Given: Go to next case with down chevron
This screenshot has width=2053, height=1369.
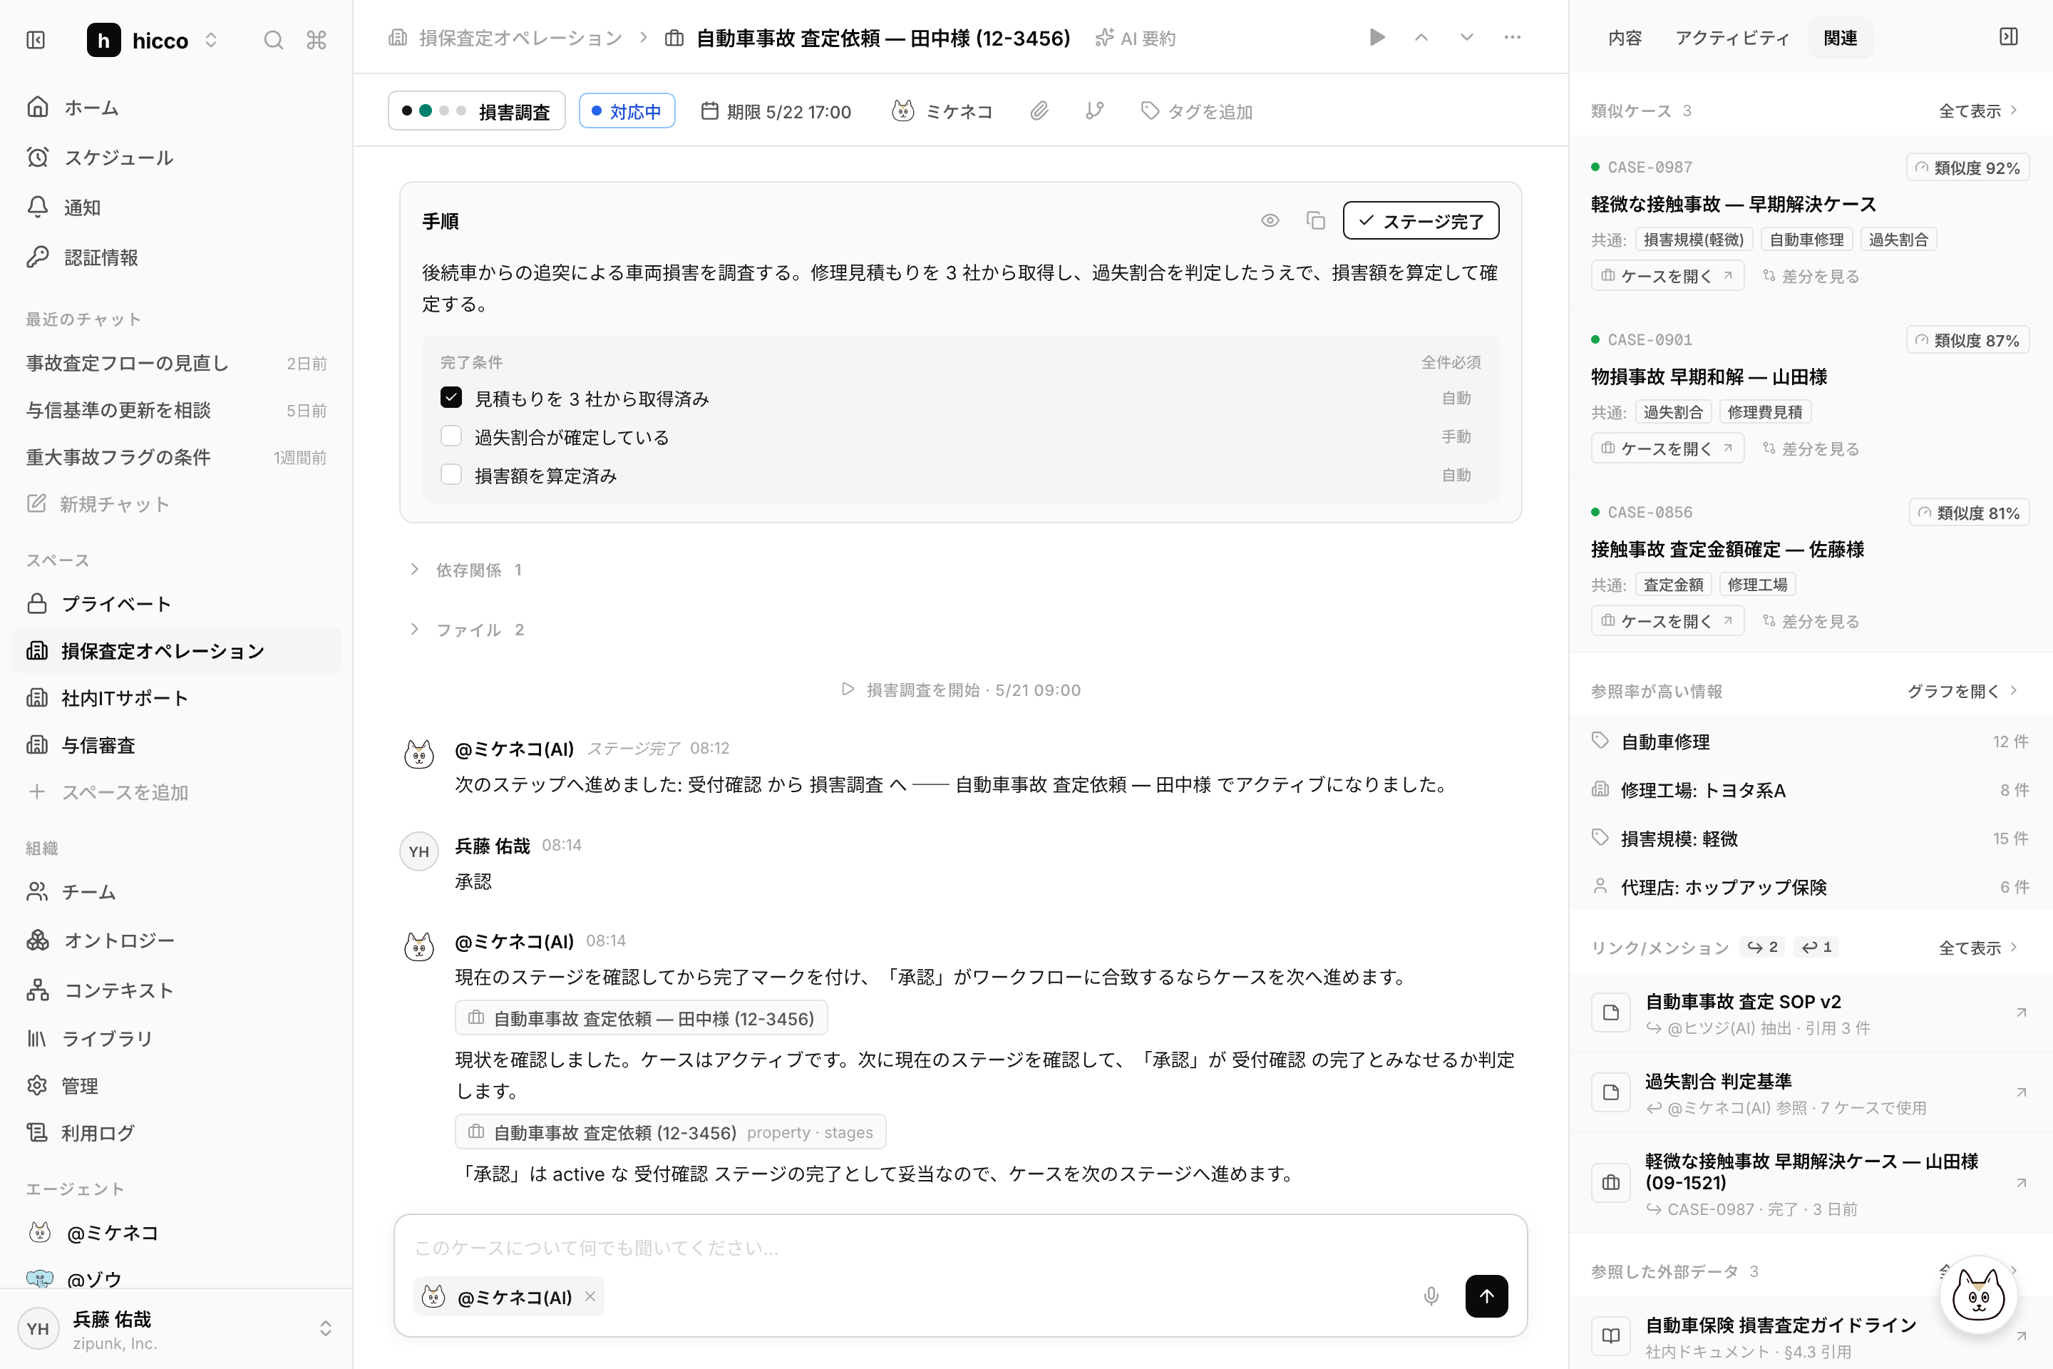Looking at the screenshot, I should coord(1466,38).
